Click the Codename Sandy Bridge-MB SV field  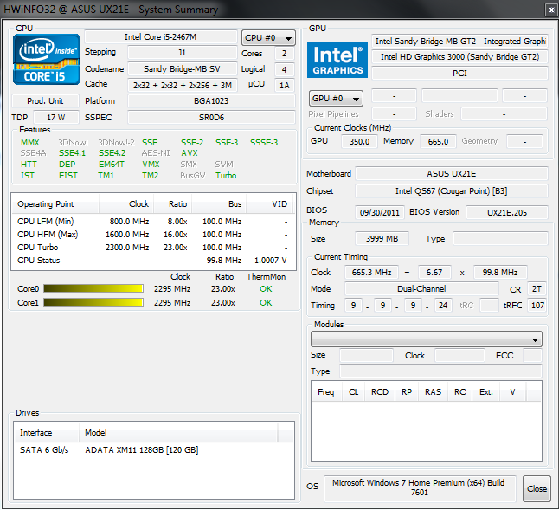click(x=183, y=68)
